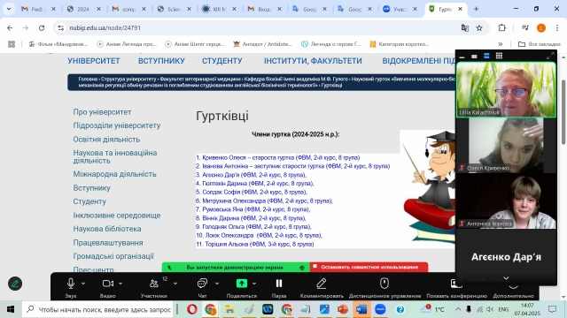Open Word from the taskbar

(x=361, y=309)
